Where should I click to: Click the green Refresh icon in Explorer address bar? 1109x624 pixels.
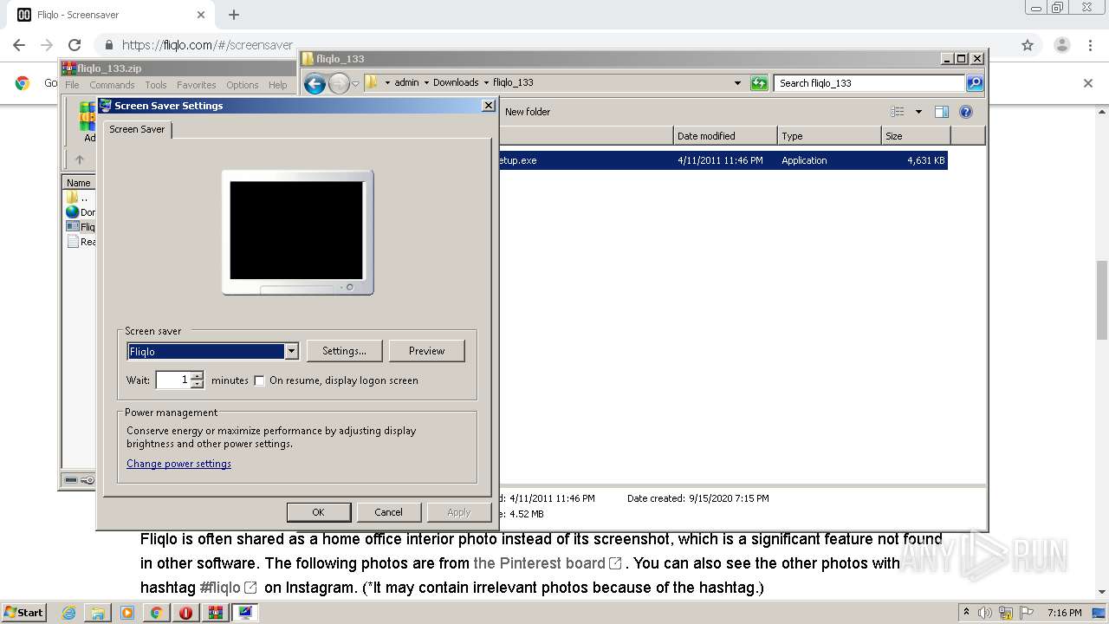click(760, 83)
